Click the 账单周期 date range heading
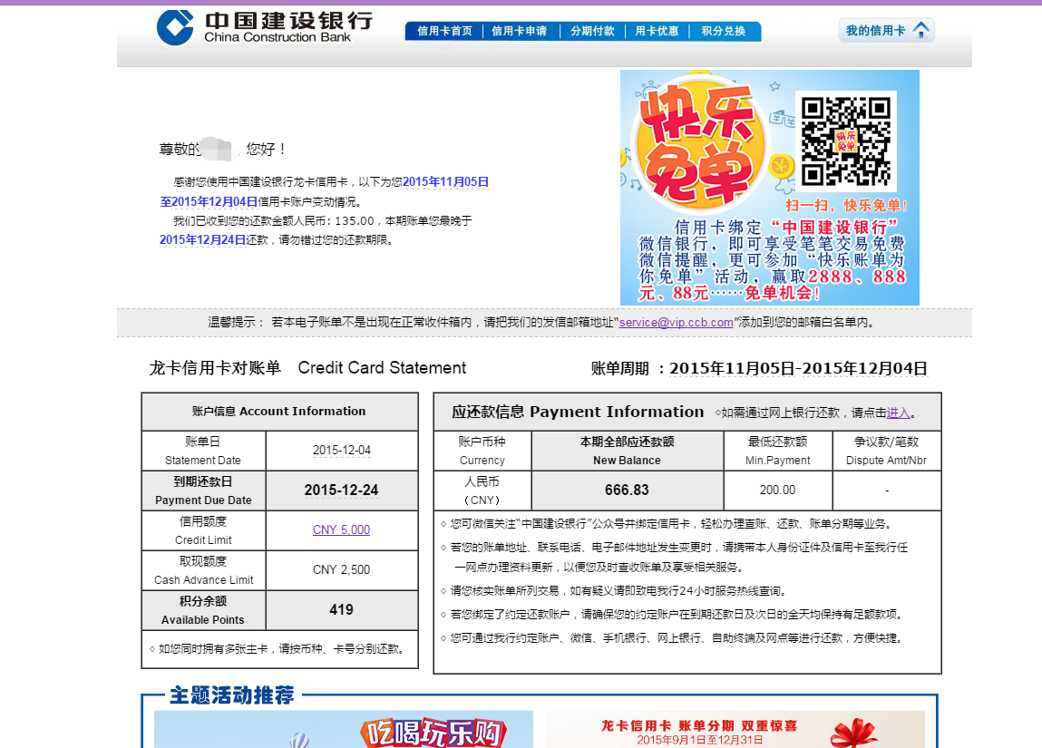The height and width of the screenshot is (748, 1042). pos(759,368)
